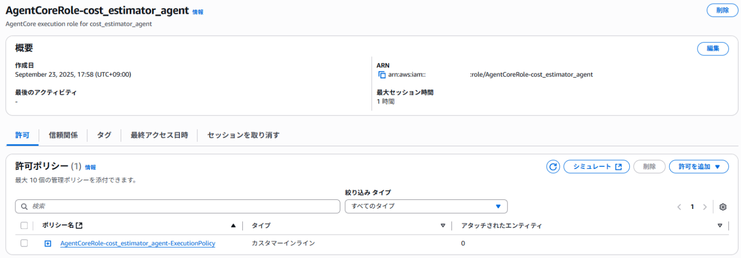This screenshot has height=258, width=741.
Task: Expand the AgentCoreRole-cost_estimator_agent-ExecutionPolicy row
Action: (48, 243)
